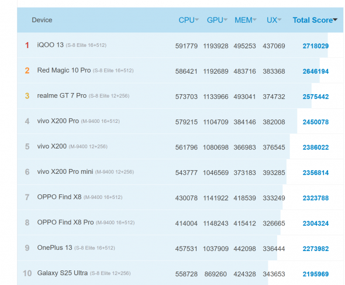Click total score 2718029
The width and height of the screenshot is (345, 285).
tap(316, 46)
